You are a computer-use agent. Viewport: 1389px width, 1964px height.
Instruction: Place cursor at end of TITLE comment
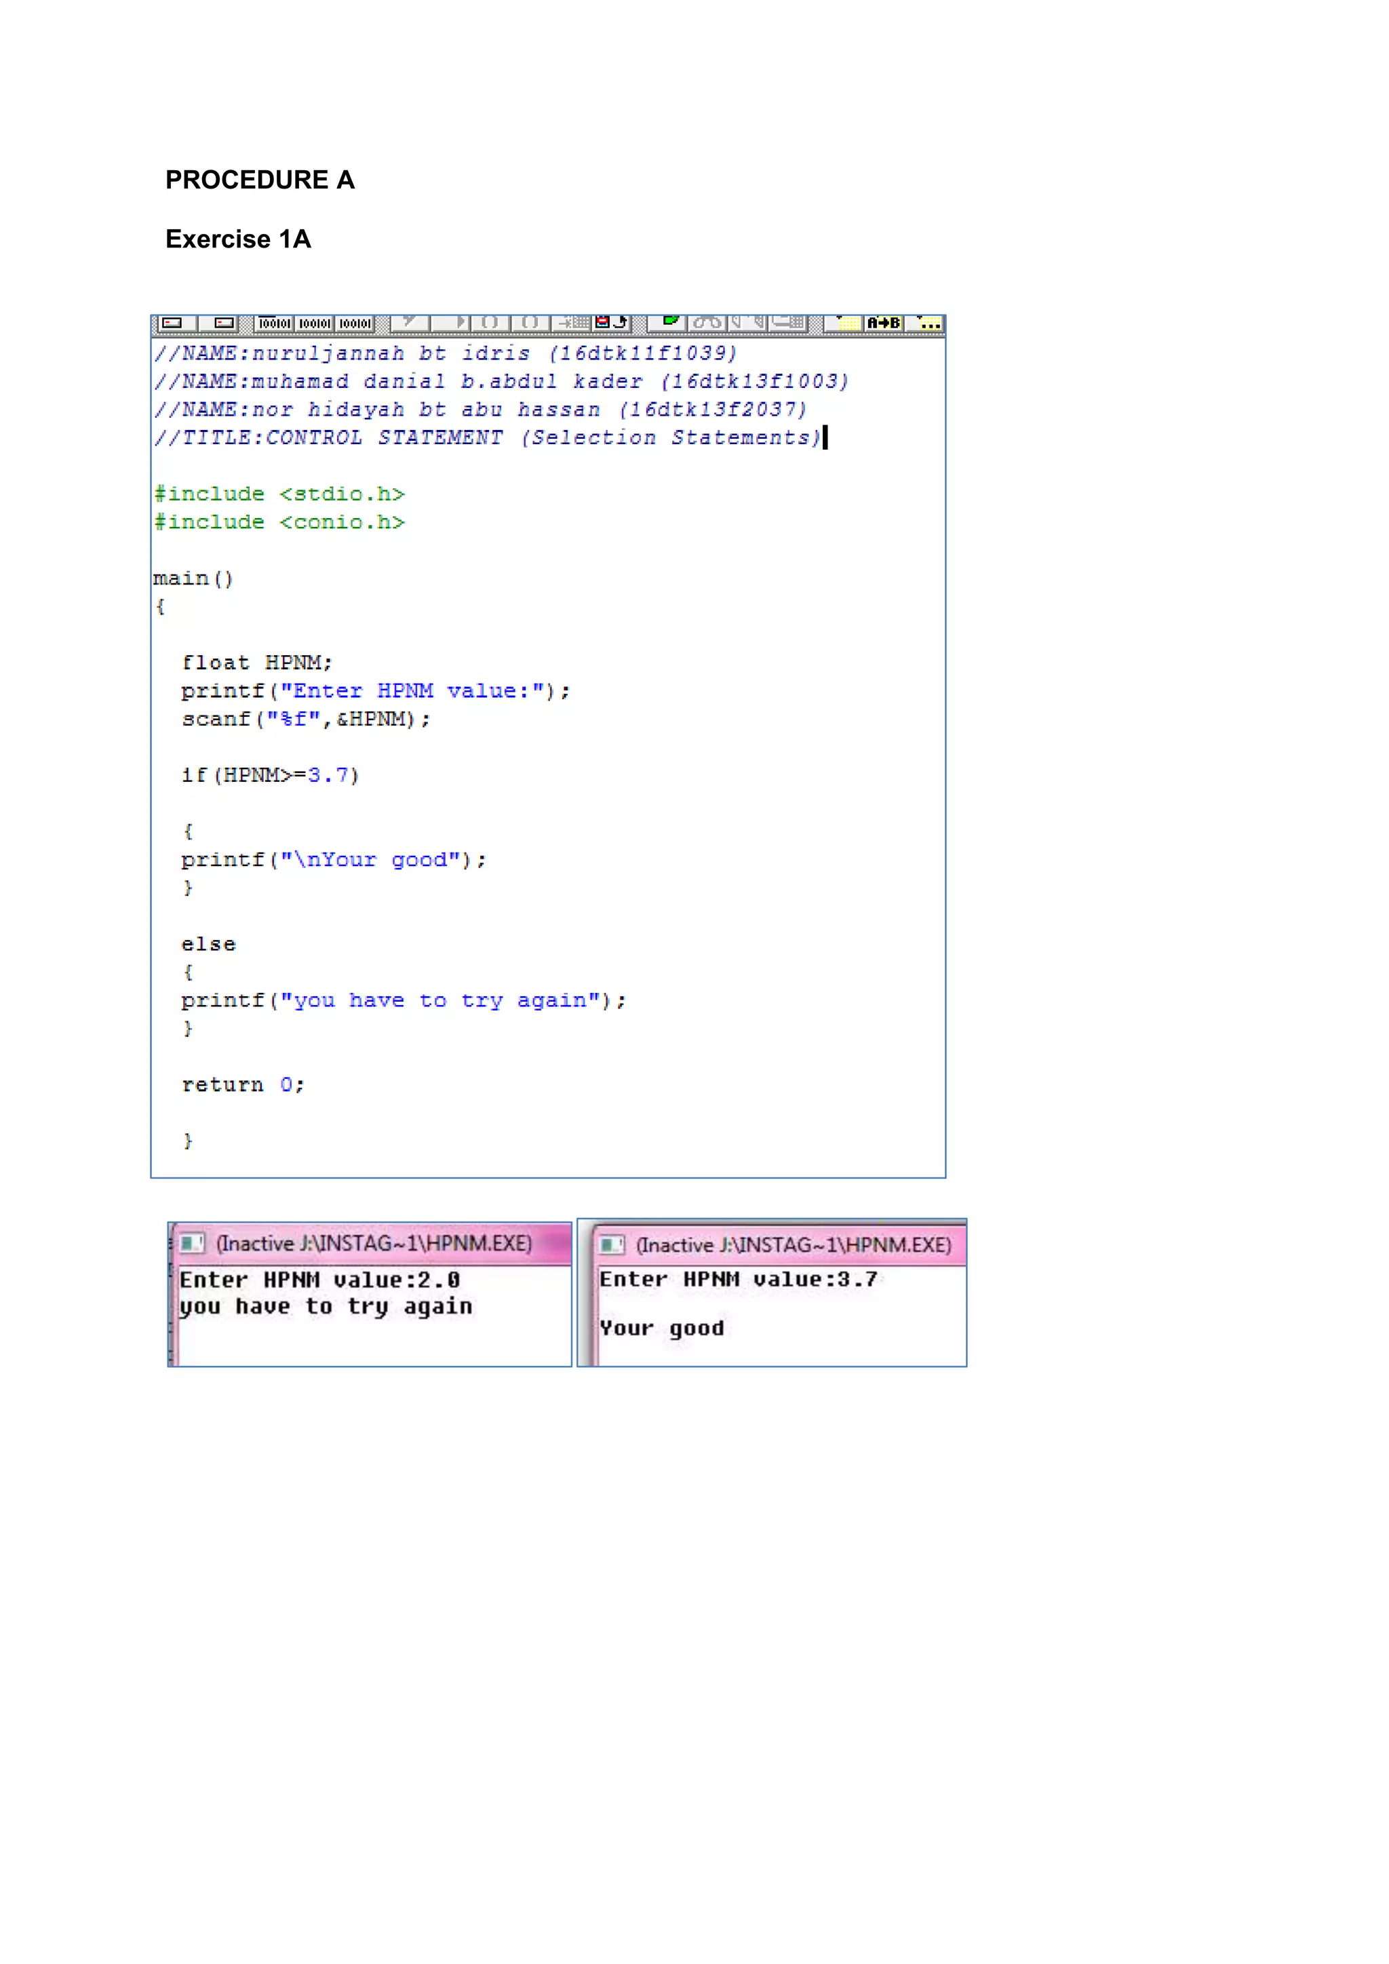point(822,438)
